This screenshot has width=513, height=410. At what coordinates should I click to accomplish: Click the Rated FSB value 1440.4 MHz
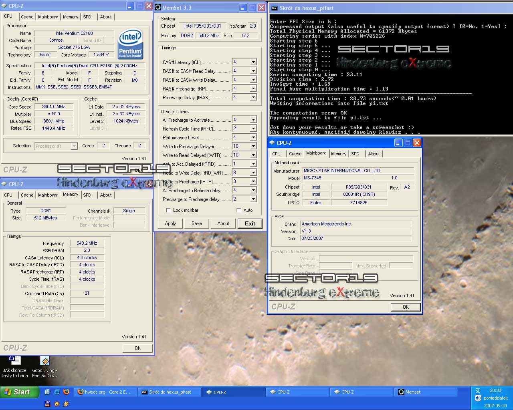click(54, 129)
